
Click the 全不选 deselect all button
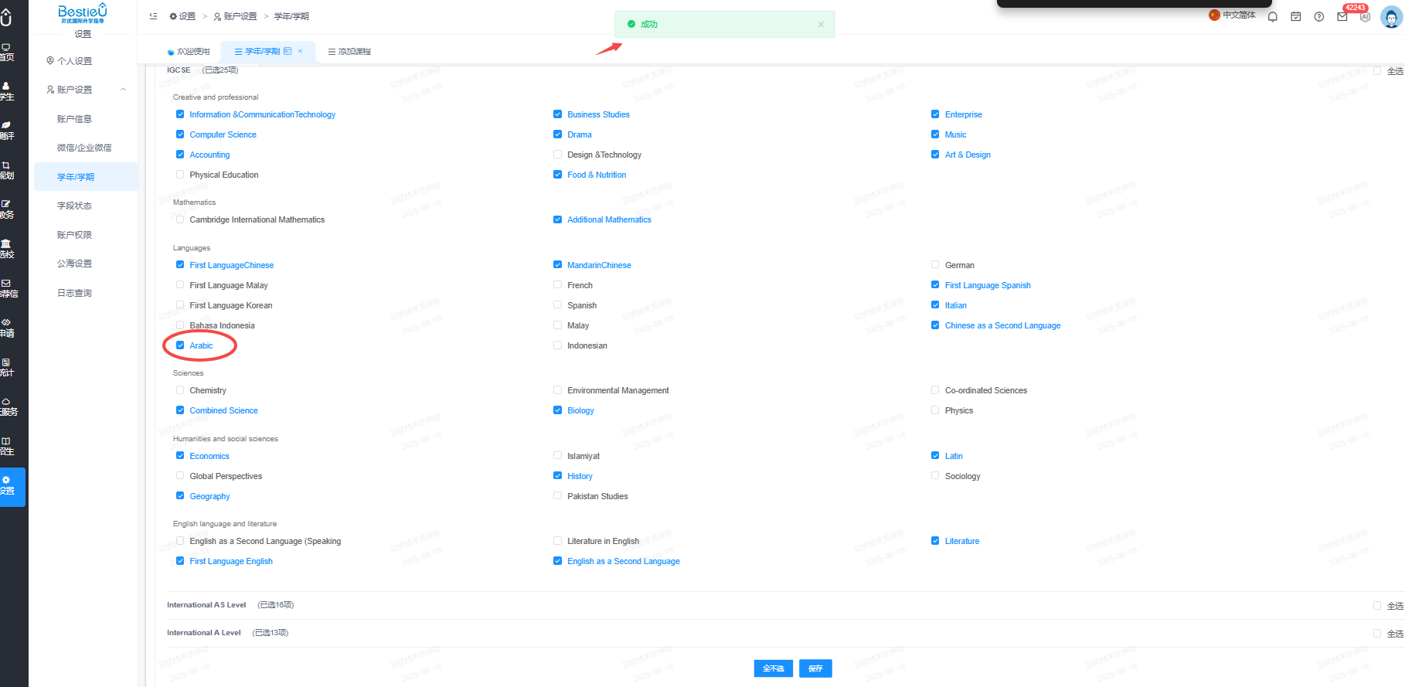[774, 668]
